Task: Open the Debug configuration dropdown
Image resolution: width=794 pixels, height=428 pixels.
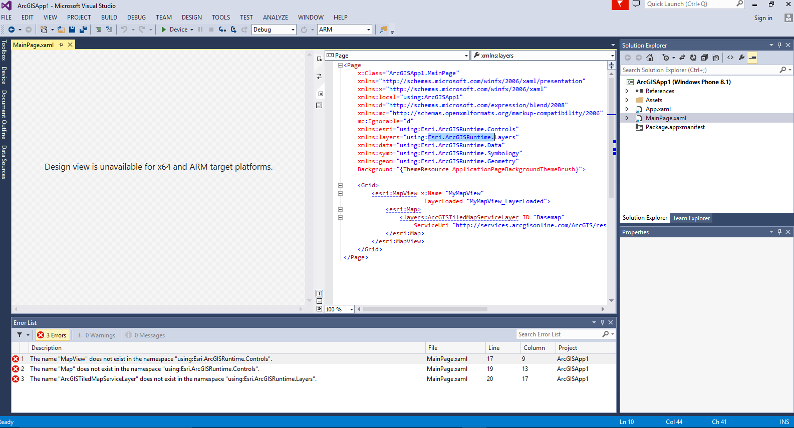Action: 274,30
